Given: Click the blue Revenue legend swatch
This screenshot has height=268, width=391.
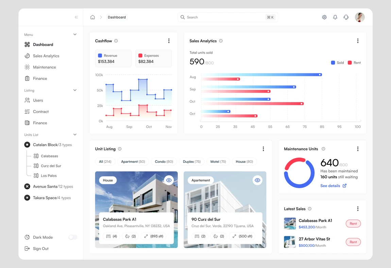Looking at the screenshot, I should pos(100,56).
